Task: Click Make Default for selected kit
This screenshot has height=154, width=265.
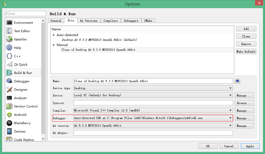Action: (246, 51)
